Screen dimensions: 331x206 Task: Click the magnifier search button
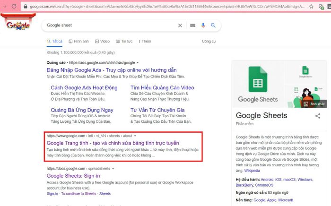click(213, 26)
